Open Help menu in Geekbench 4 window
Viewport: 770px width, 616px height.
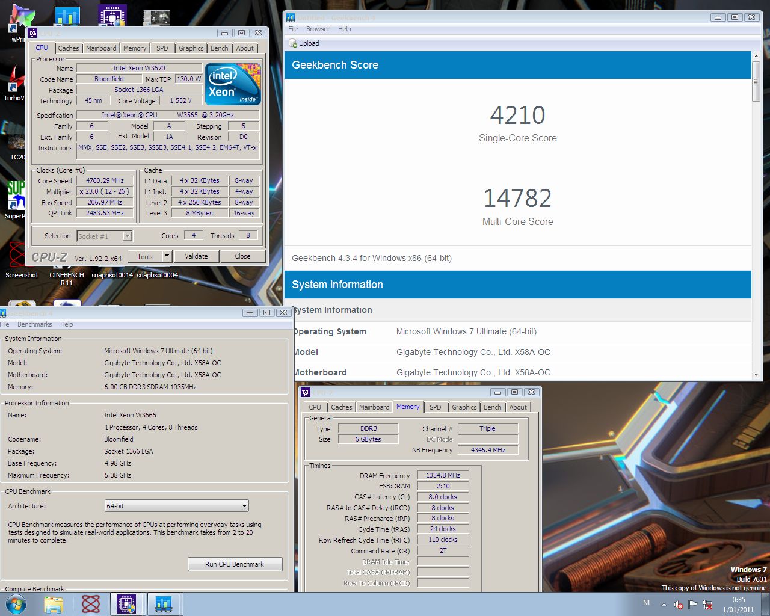[67, 324]
